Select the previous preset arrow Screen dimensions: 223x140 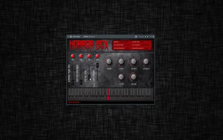coord(146,37)
